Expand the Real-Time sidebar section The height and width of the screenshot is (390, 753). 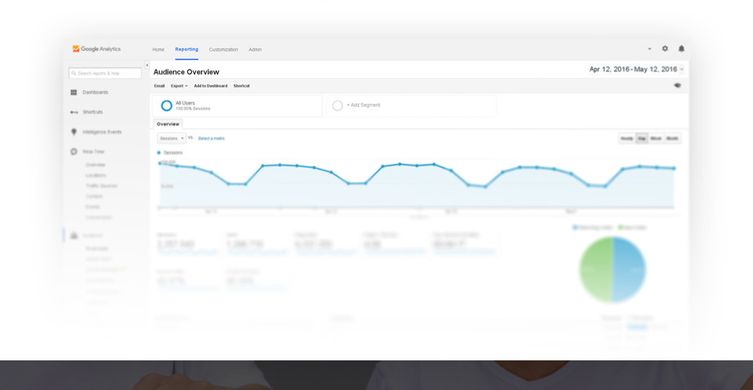pos(93,152)
